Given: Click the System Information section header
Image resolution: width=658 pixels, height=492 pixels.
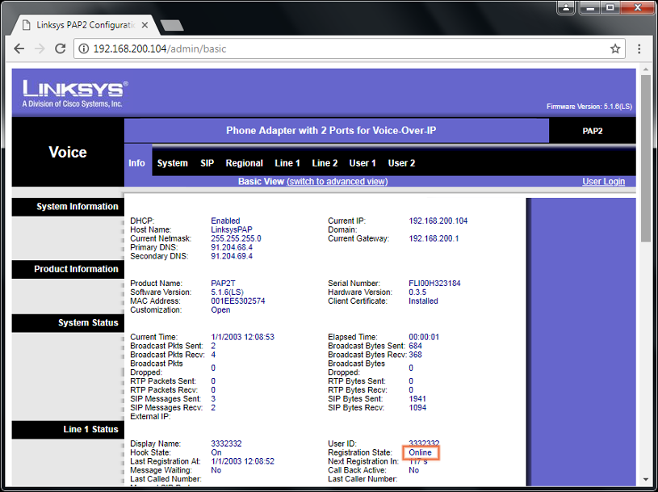Looking at the screenshot, I should [68, 207].
